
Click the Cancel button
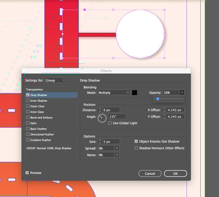[x=150, y=173]
